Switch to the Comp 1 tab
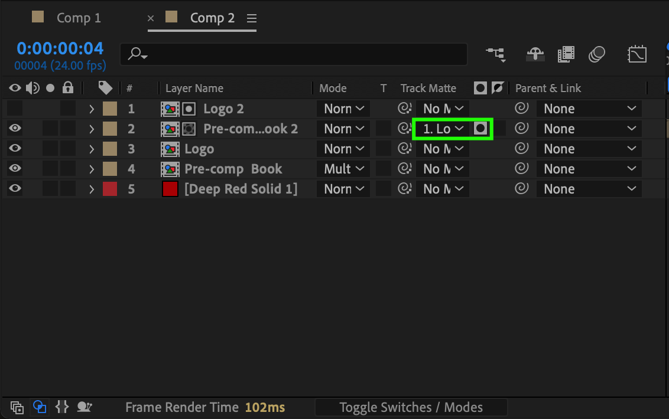669x419 pixels. 78,18
